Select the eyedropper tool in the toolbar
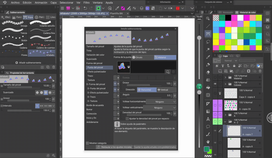 208,57
